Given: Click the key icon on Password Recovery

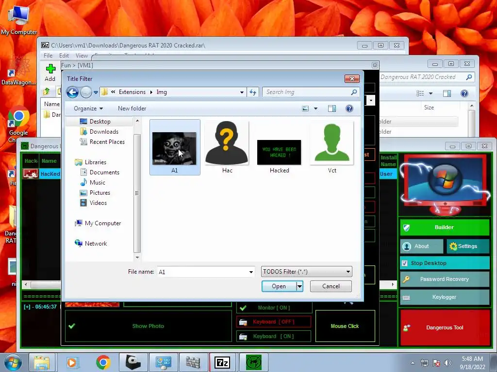Looking at the screenshot, I should [x=406, y=279].
